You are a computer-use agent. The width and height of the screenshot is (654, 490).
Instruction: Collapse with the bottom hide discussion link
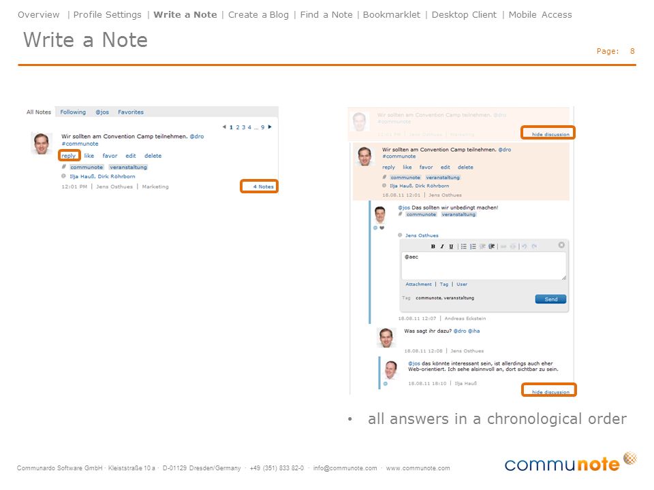(x=550, y=392)
